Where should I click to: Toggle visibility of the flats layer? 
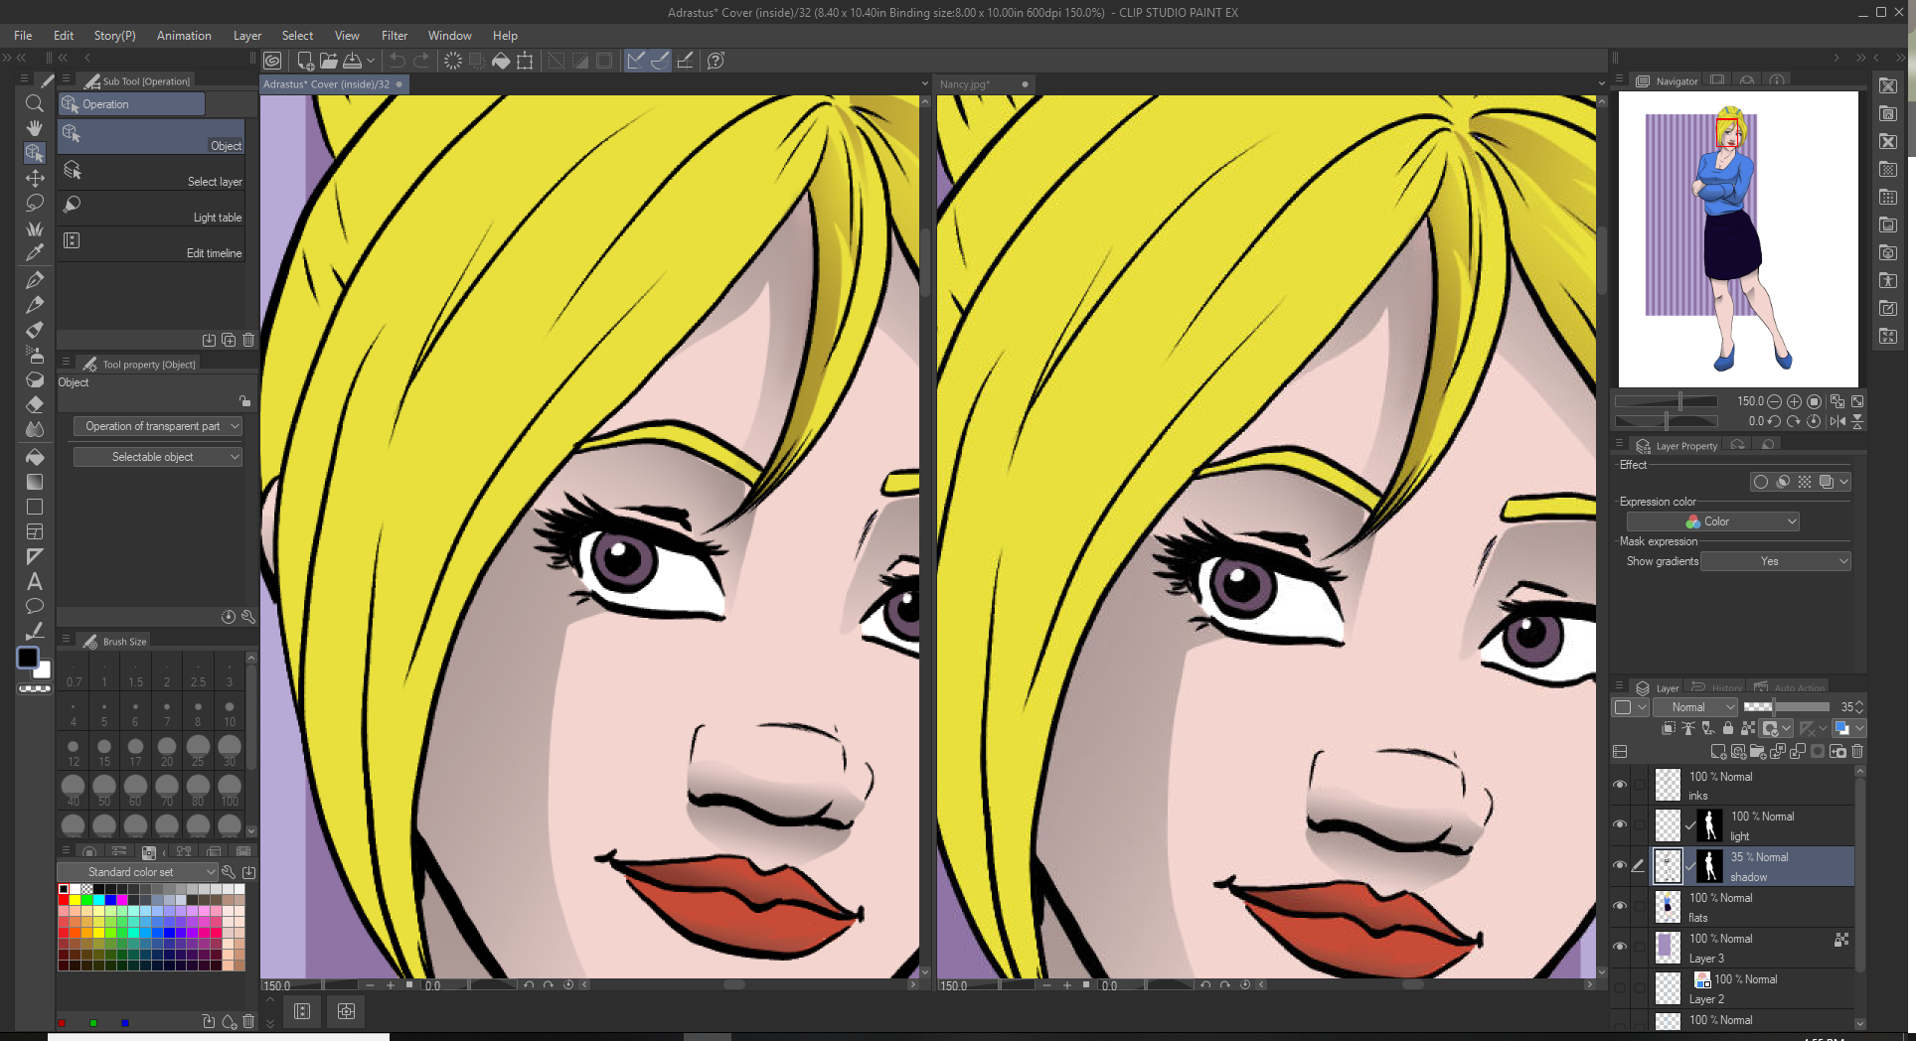click(1620, 906)
